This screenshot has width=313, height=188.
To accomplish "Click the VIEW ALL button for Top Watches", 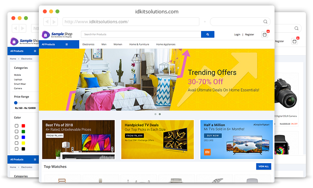I will (264, 166).
